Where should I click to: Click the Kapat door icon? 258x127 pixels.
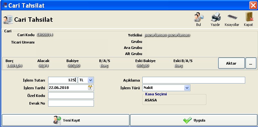pos(249,17)
